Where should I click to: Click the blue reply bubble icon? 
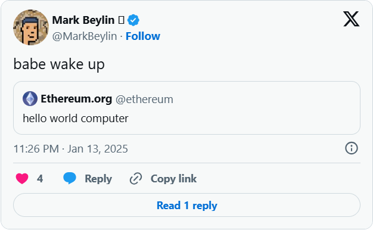(70, 178)
